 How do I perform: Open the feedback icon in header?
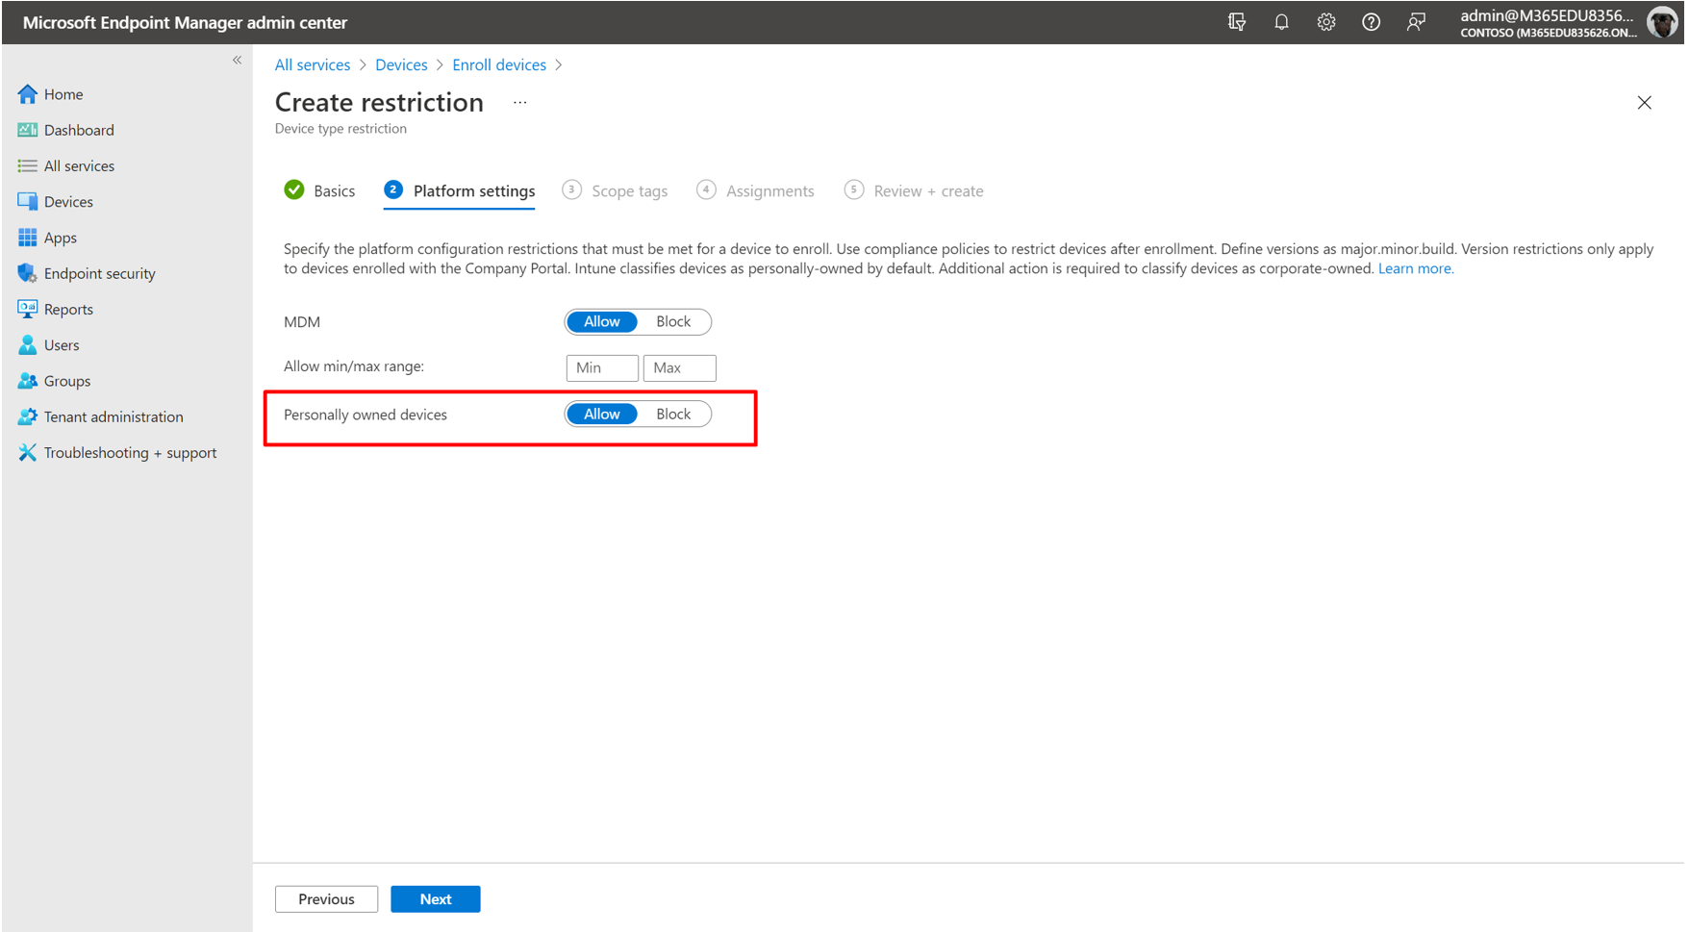tap(1416, 22)
